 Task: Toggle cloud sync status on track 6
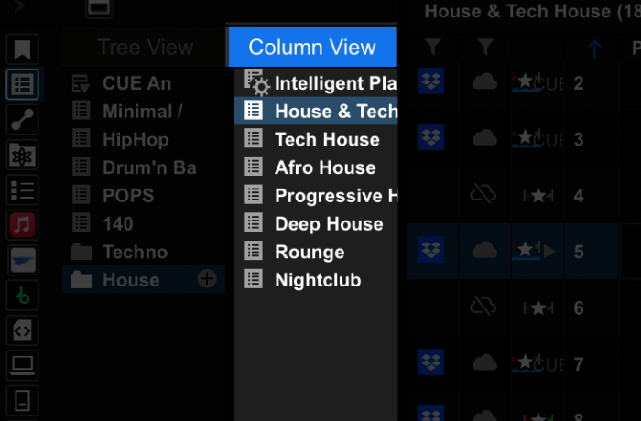[484, 307]
